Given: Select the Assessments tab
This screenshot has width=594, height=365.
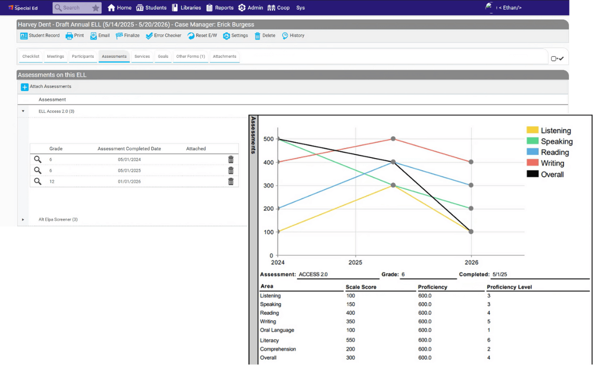Looking at the screenshot, I should coord(114,56).
